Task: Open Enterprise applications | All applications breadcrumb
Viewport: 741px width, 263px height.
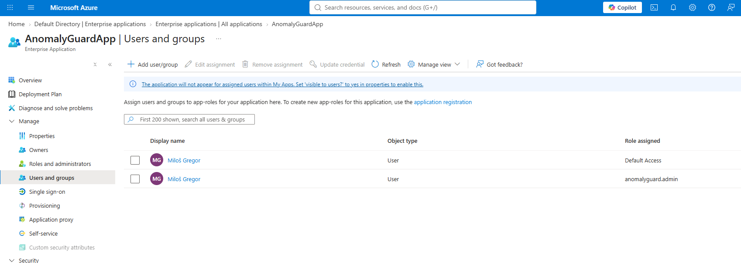Action: coord(209,24)
